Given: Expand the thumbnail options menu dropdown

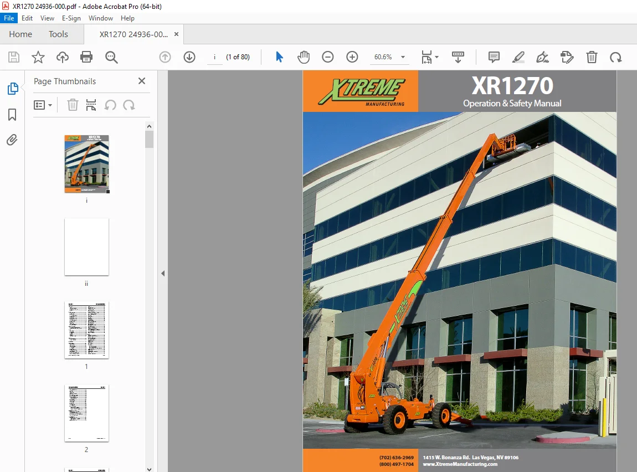Looking at the screenshot, I should pyautogui.click(x=43, y=105).
